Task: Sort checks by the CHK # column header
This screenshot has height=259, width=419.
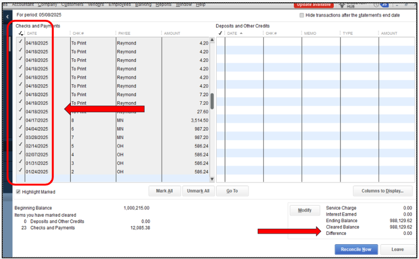Action: (x=78, y=33)
